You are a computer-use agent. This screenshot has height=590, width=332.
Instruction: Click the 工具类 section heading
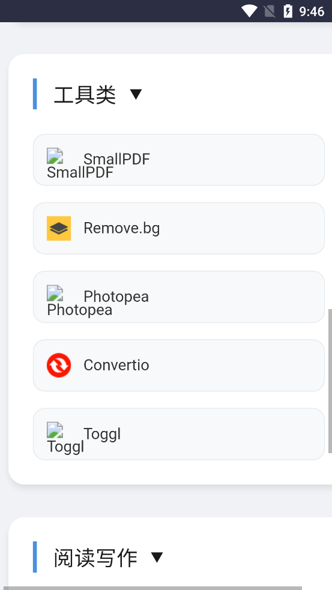pyautogui.click(x=85, y=94)
